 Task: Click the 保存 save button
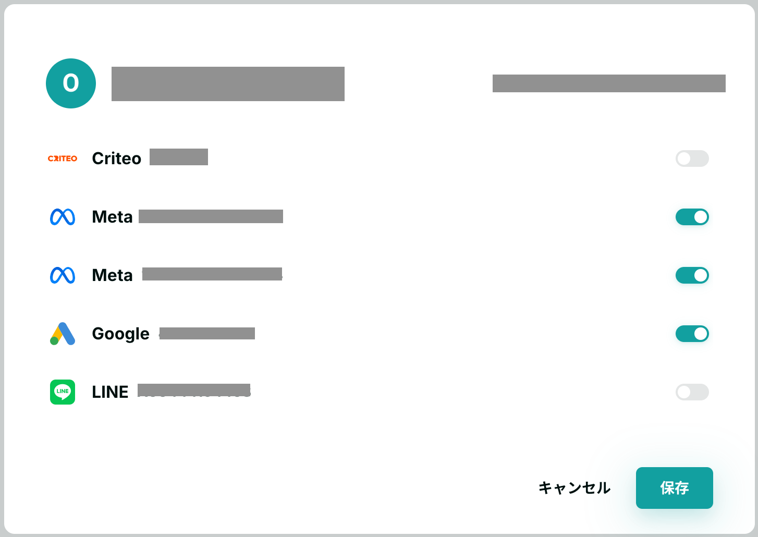(675, 488)
